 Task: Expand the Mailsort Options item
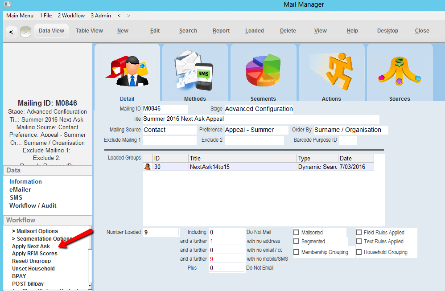pos(35,231)
